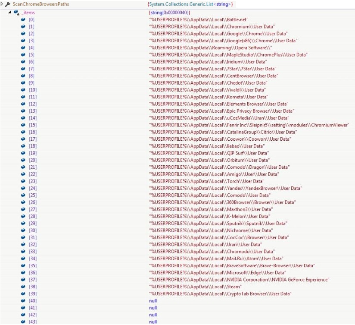
Task: Expand the ScanChromeBrowsersPaths node arrow
Action: coord(2,4)
